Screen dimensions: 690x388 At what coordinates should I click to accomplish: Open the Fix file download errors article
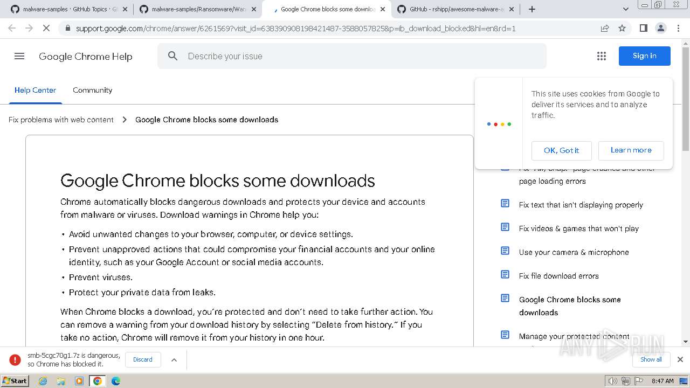point(558,276)
